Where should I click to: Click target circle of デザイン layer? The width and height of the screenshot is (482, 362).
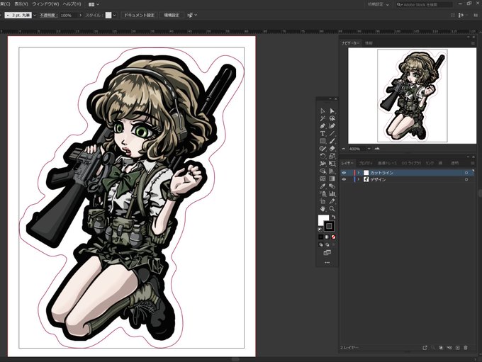pos(466,179)
